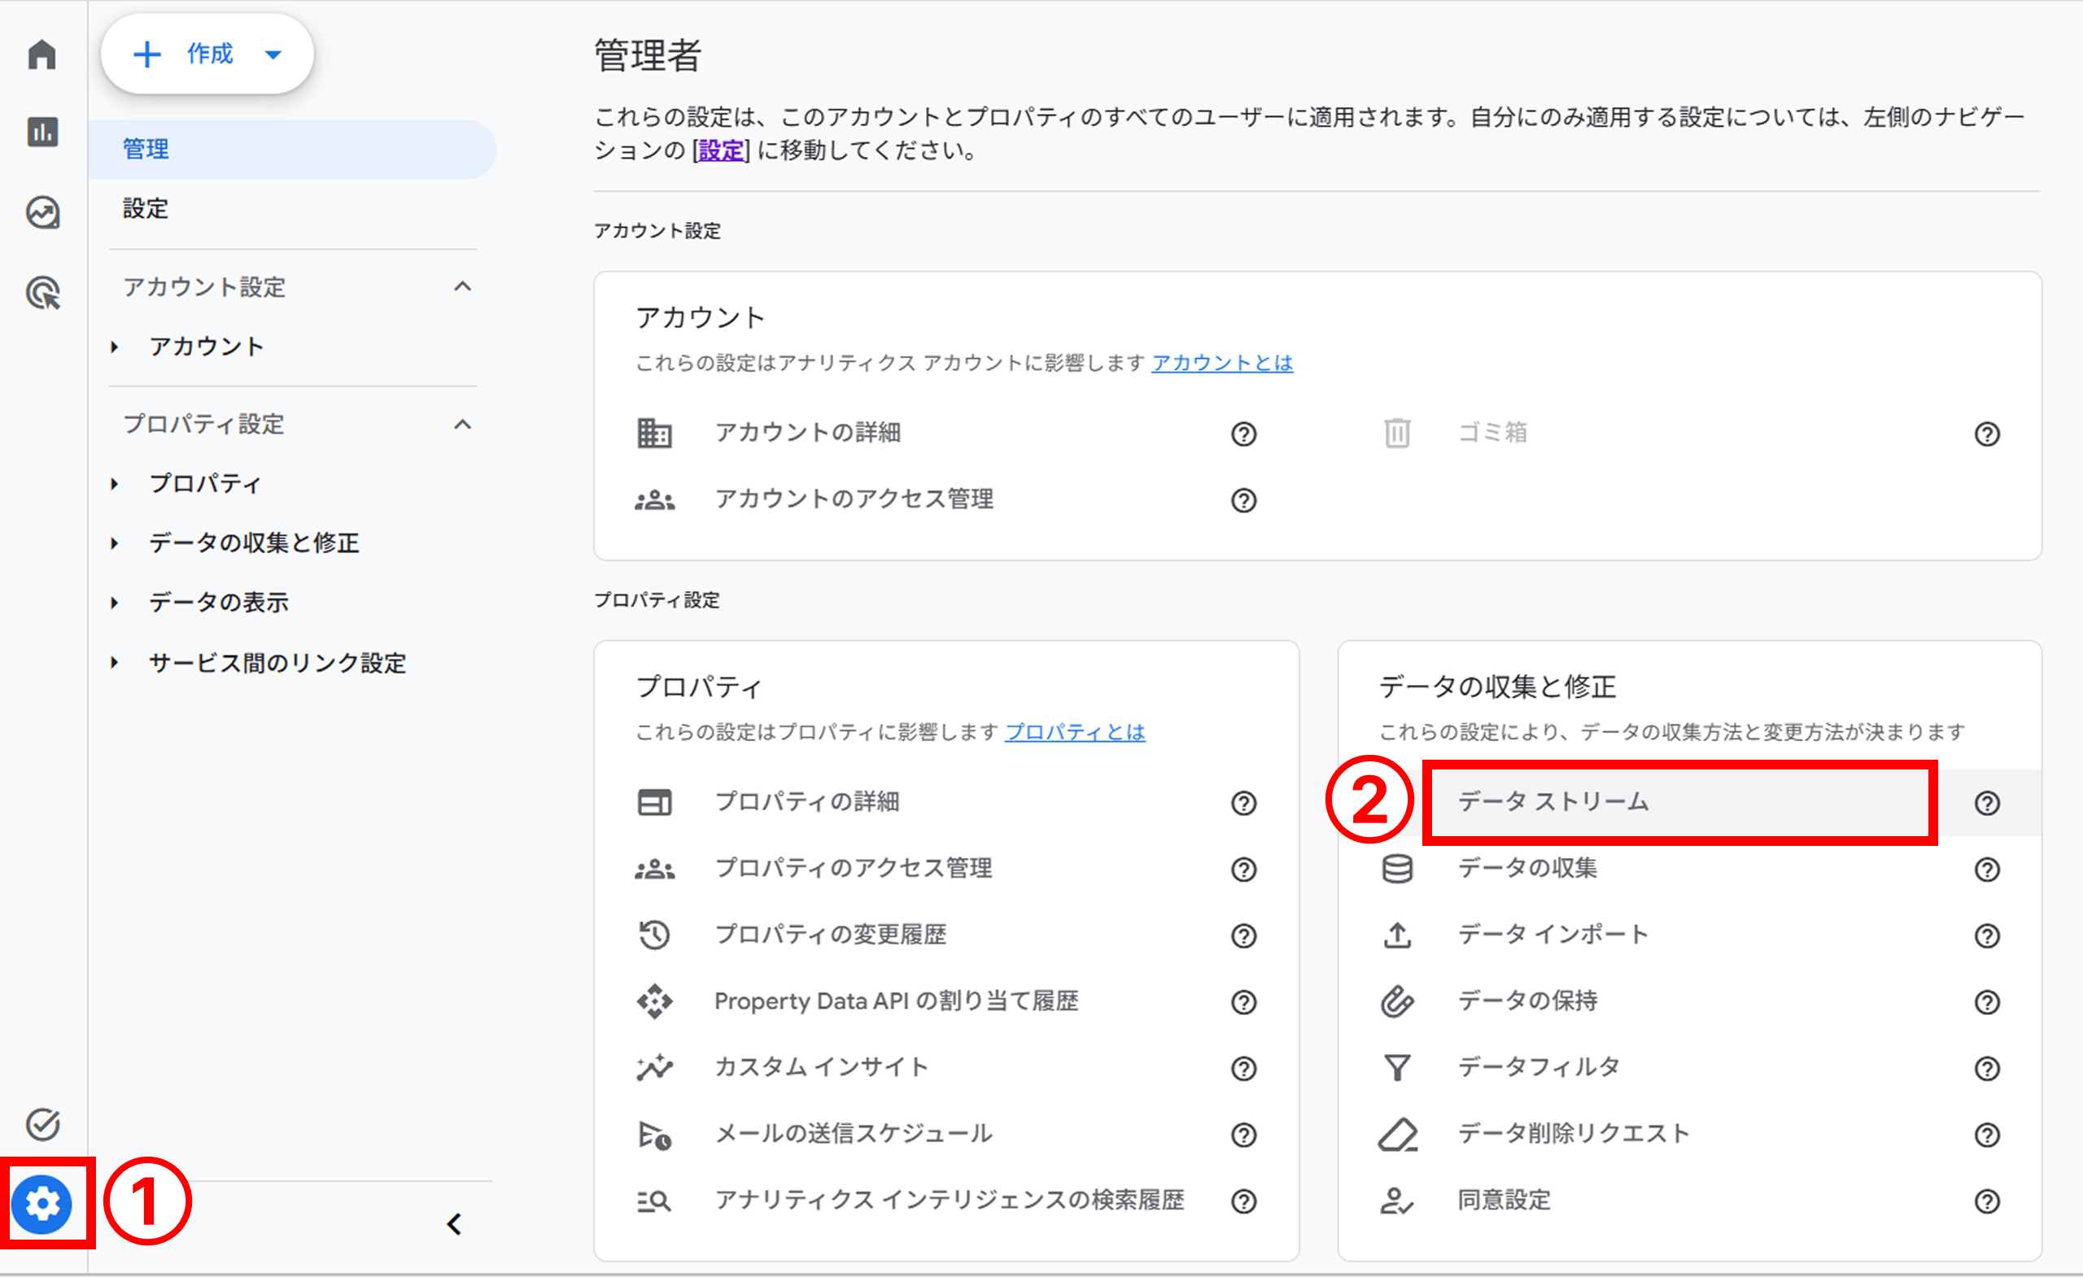Show help for データの保持
The width and height of the screenshot is (2083, 1277).
(x=1987, y=1002)
